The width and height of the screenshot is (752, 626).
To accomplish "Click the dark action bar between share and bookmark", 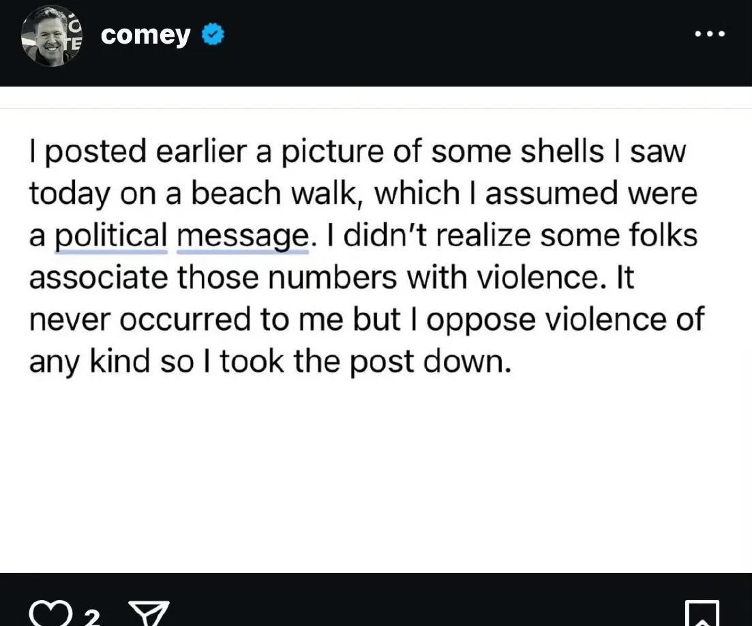I will coord(427,604).
